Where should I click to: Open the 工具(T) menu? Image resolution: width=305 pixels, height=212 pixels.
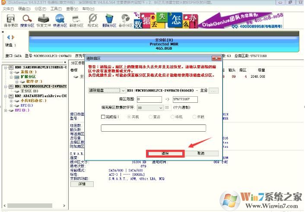click(x=56, y=9)
